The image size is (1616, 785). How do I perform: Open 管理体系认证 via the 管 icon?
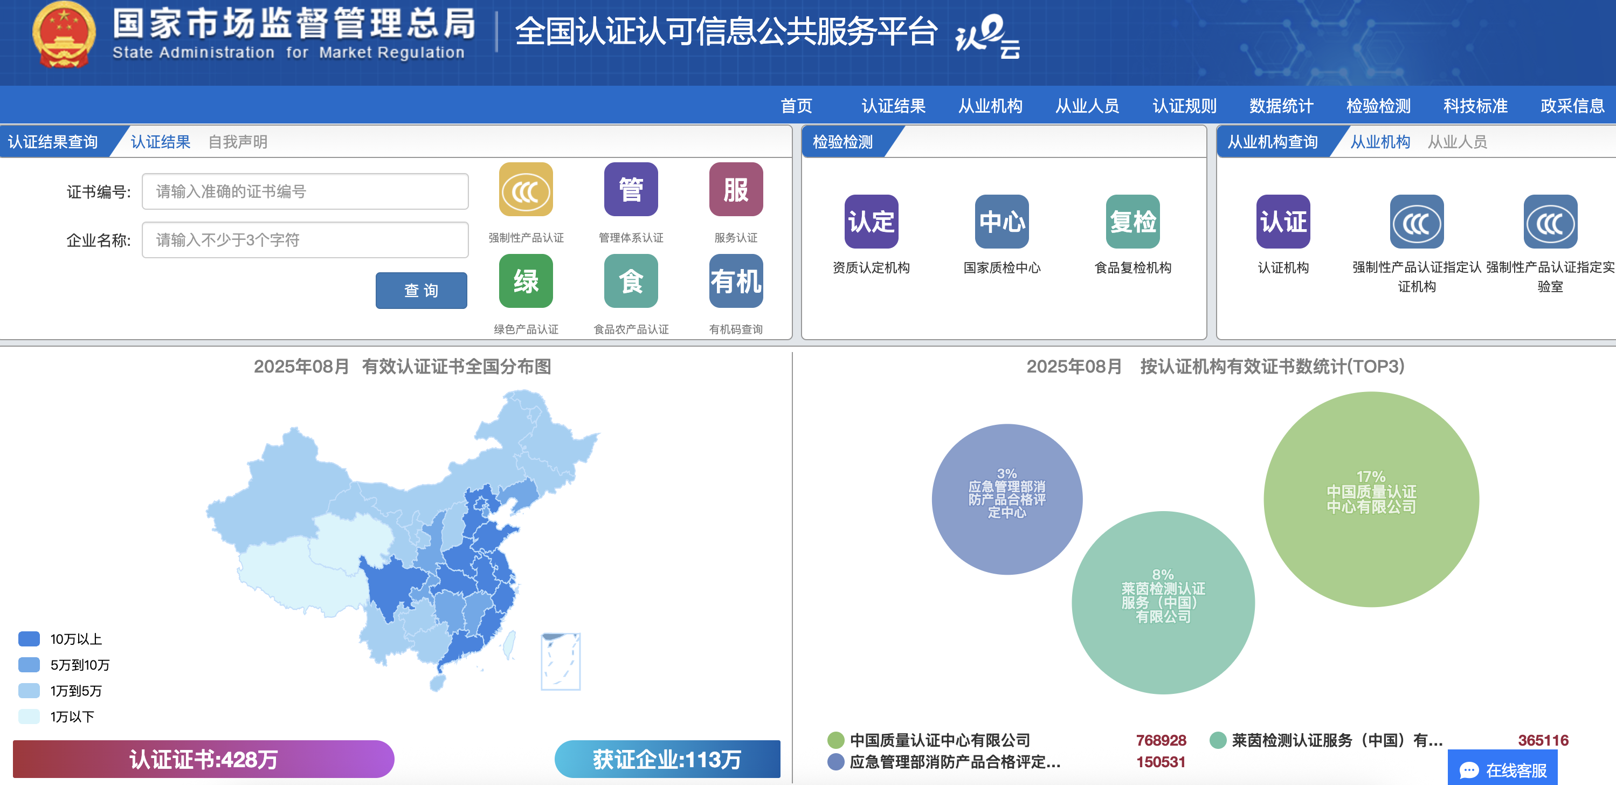[631, 191]
